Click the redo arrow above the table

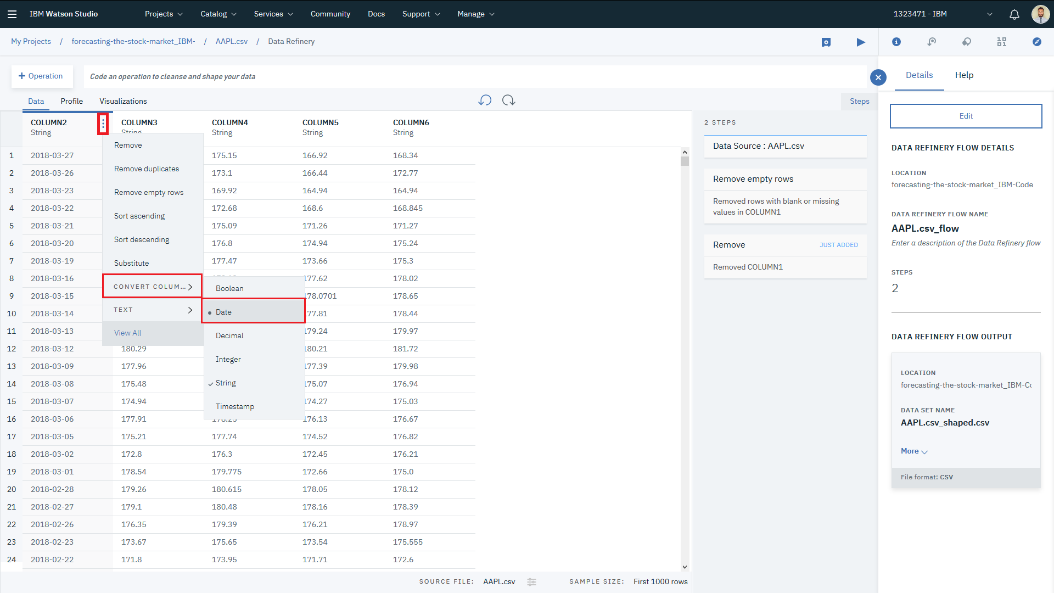[x=508, y=100]
